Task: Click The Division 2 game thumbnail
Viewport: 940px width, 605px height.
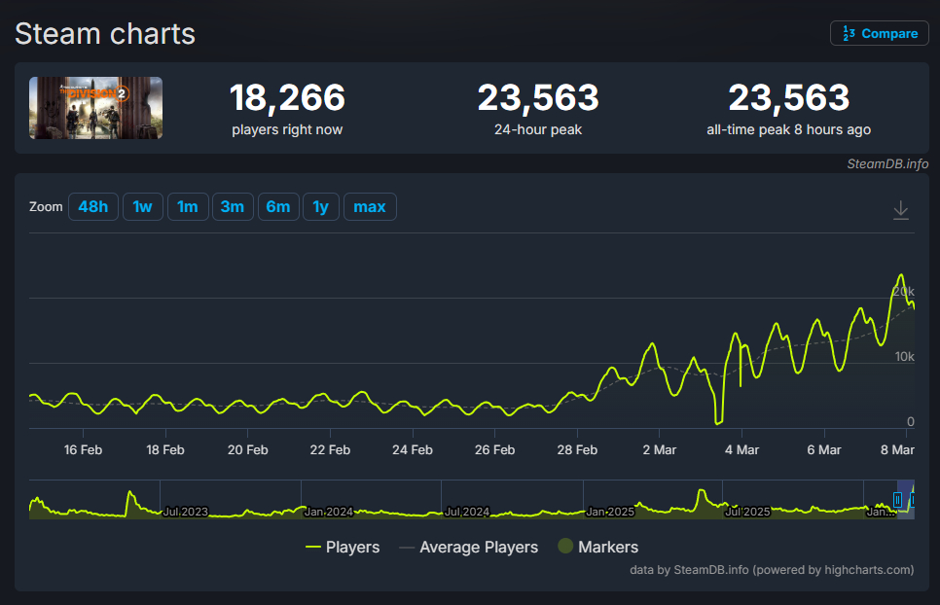Action: [95, 108]
